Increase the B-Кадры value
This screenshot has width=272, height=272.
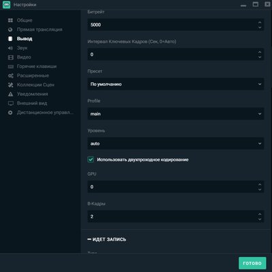point(260,214)
